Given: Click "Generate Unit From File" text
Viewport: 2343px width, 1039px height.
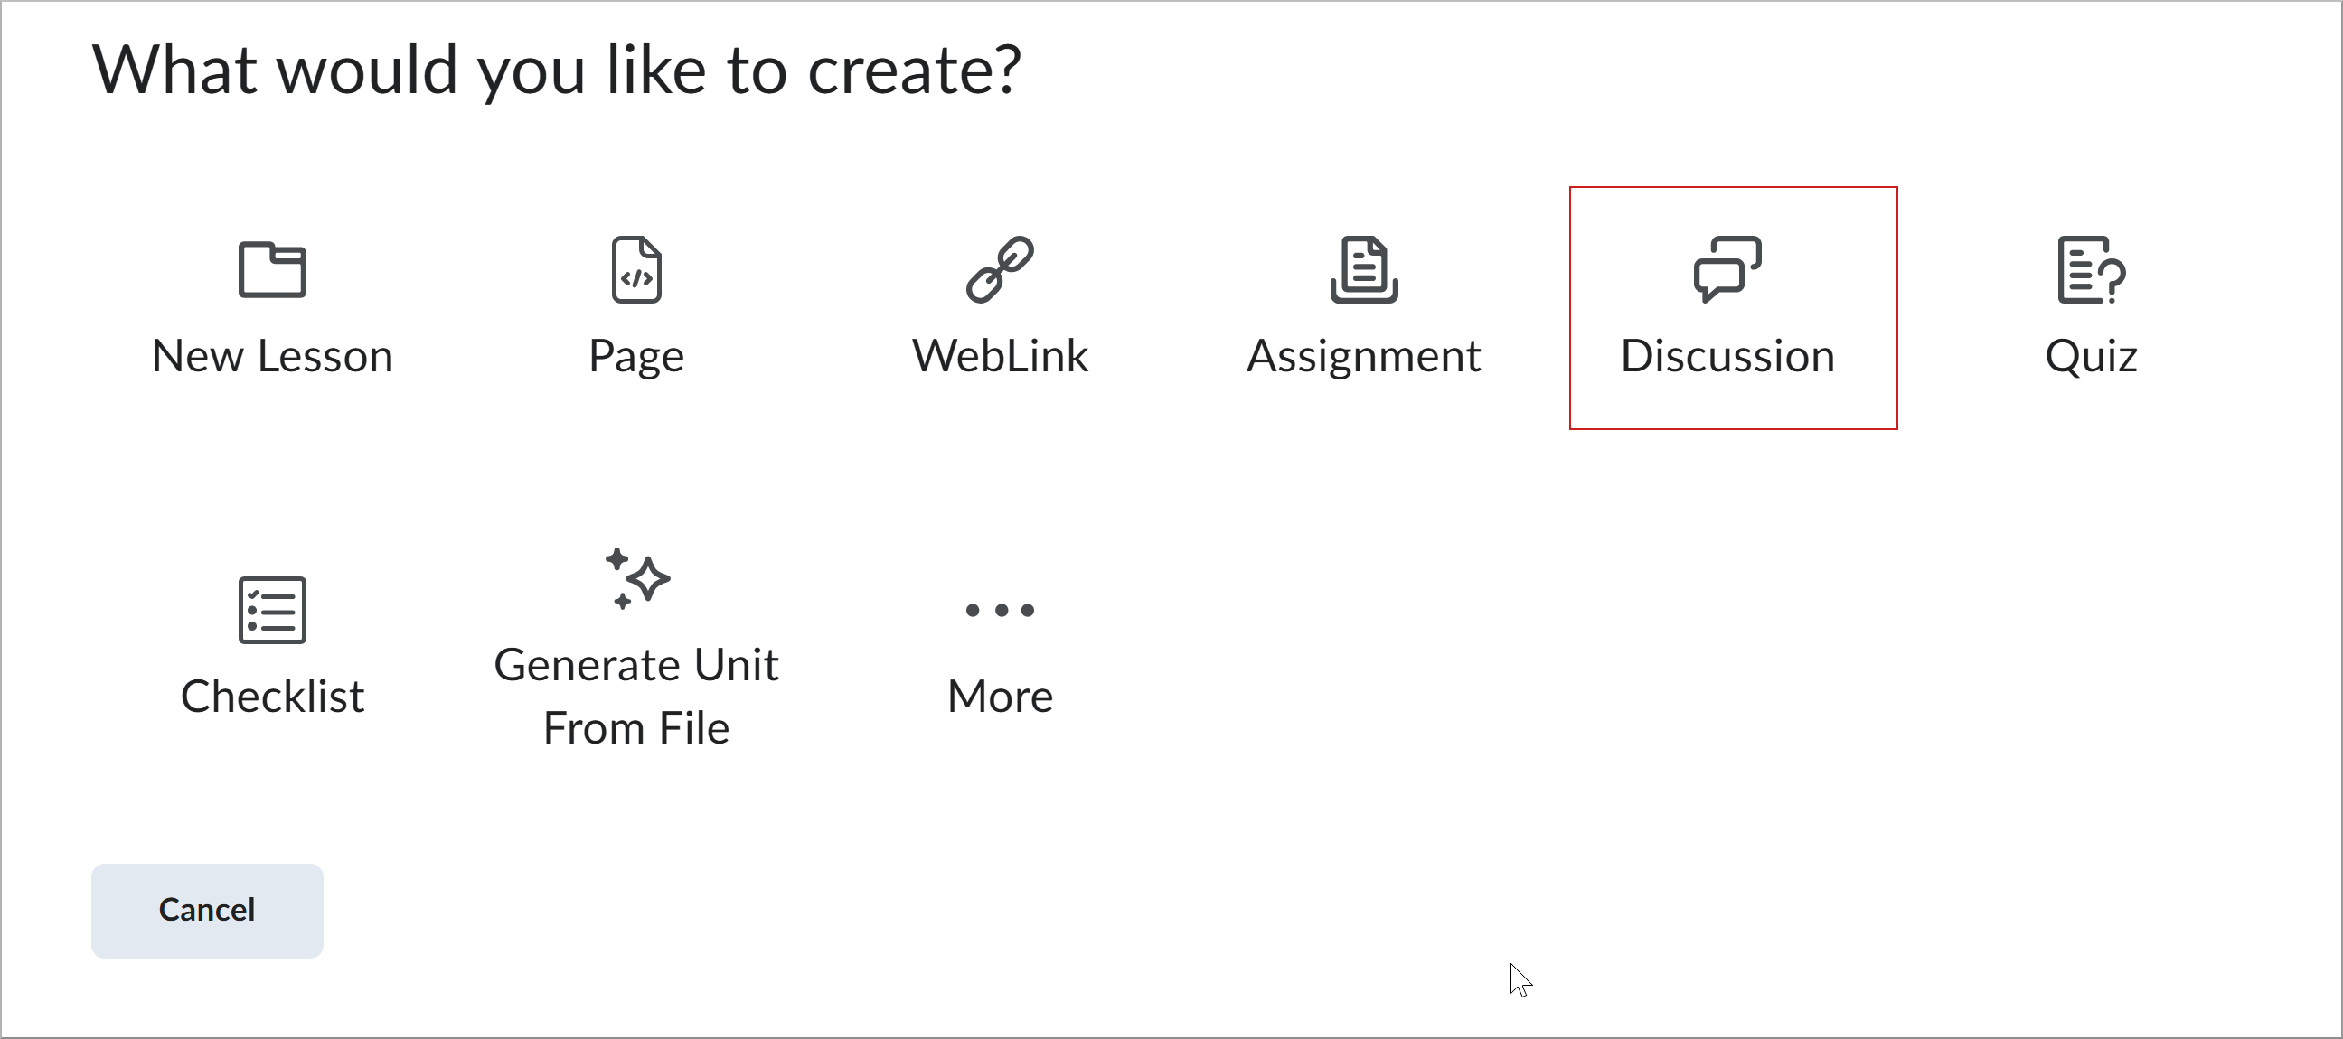Looking at the screenshot, I should click(x=636, y=697).
